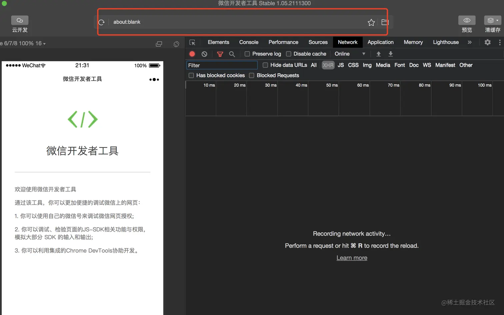This screenshot has width=504, height=315.
Task: Open the Performance tab
Action: coord(283,42)
